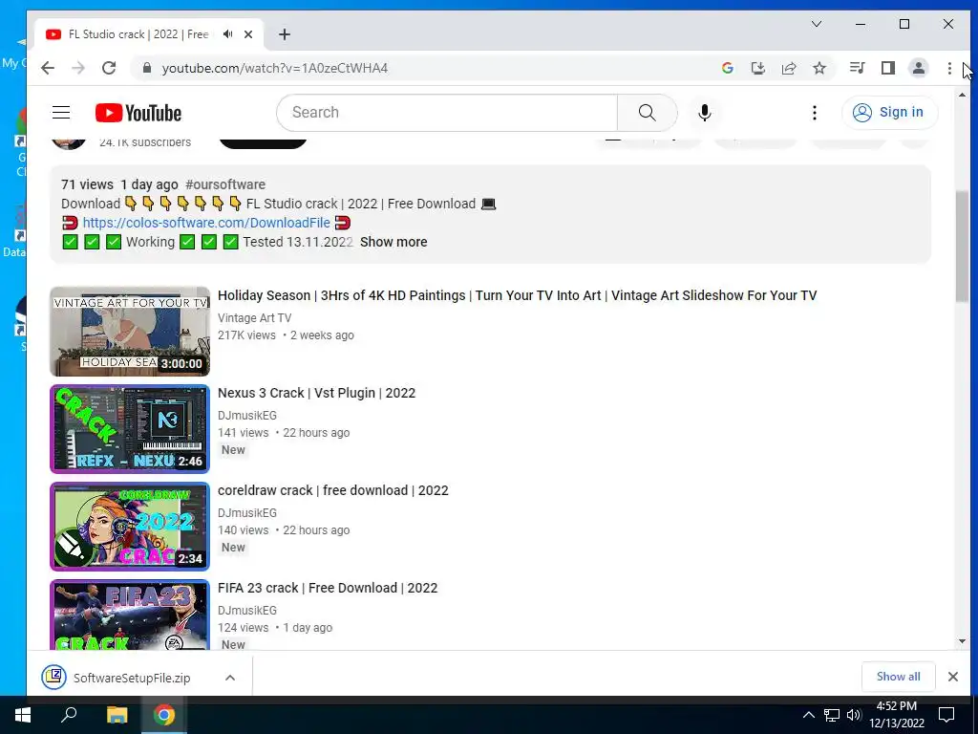Viewport: 978px width, 734px height.
Task: Click FIFA 23 crack Free Download title
Action: point(328,588)
